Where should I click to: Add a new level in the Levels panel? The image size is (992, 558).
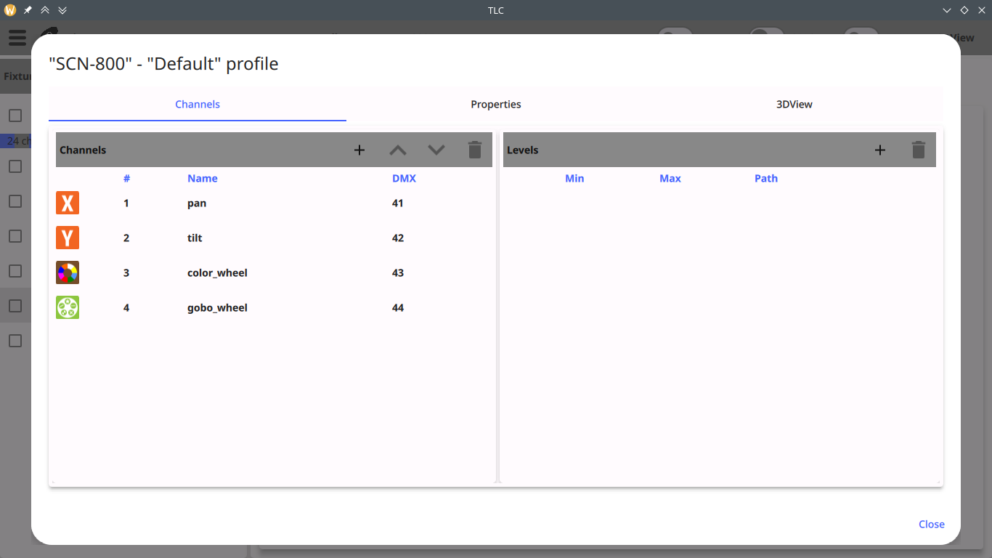879,150
